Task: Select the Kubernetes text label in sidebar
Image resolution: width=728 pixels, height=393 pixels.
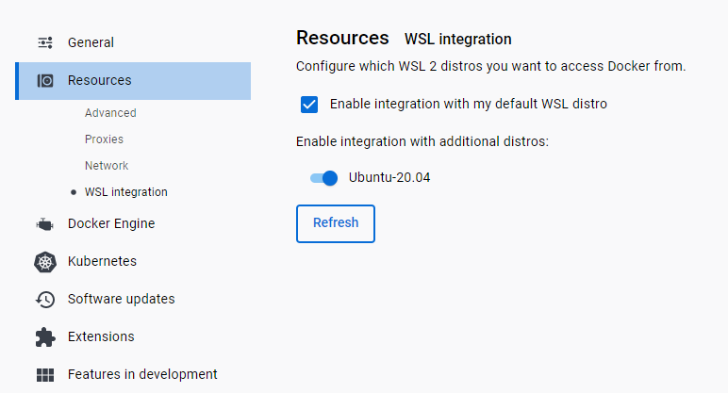Action: (x=102, y=261)
